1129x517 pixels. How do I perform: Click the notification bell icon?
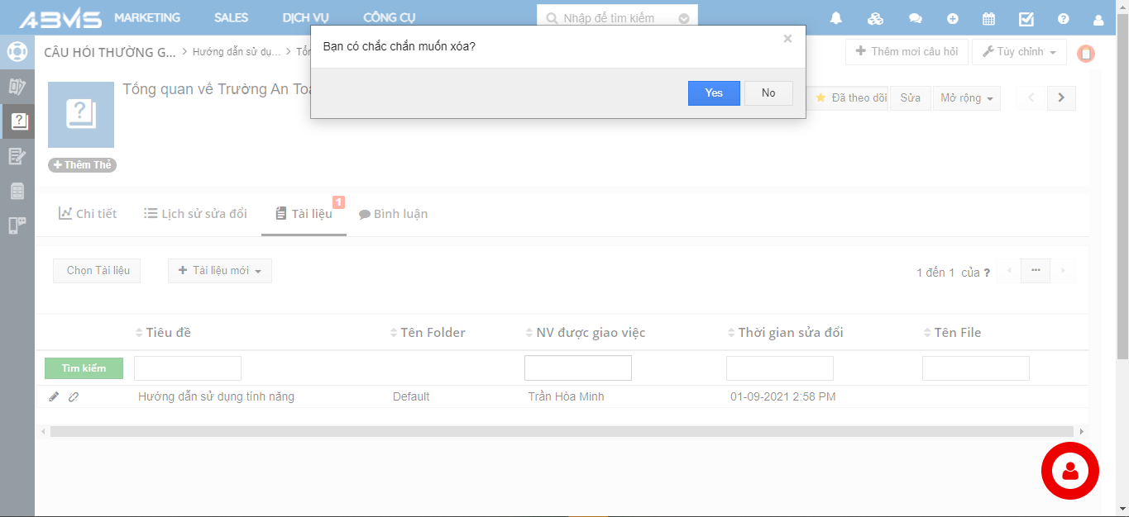point(836,18)
